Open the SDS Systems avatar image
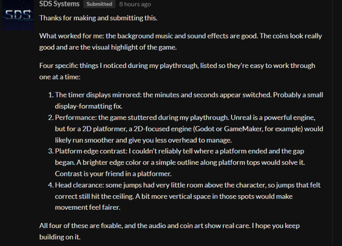Screen dimensions: 342x246 (x=18, y=15)
